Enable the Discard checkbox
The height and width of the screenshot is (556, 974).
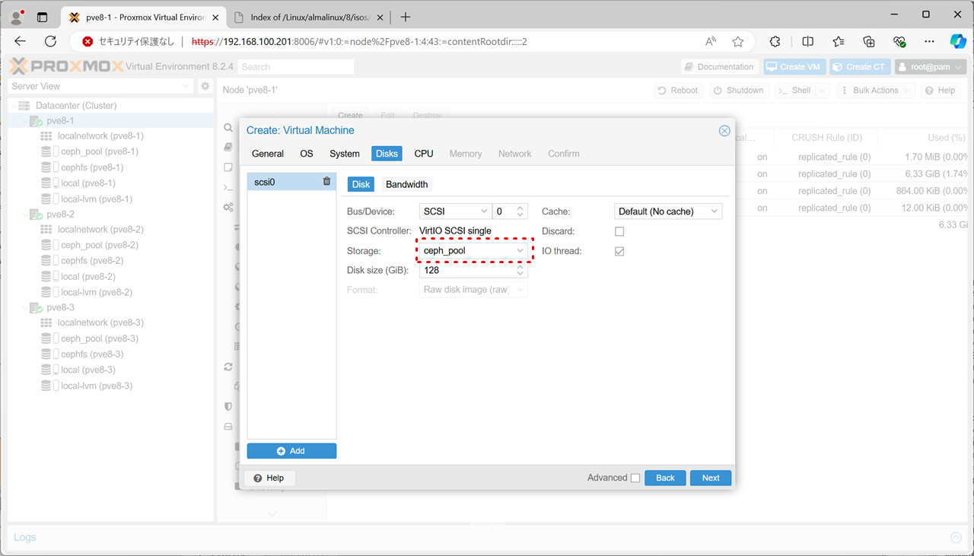619,231
